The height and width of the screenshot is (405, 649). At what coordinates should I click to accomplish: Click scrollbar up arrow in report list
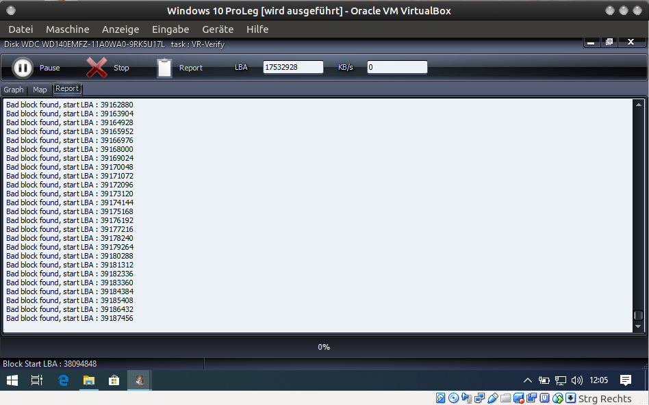coord(638,105)
